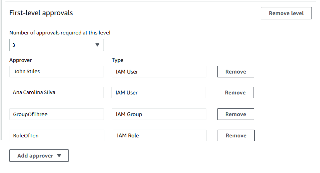This screenshot has height=173, width=320.
Task: Select the GroupOfThree approver field
Action: tap(56, 114)
